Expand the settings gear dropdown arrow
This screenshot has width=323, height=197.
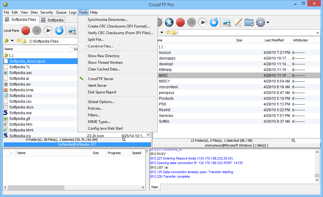coord(268,22)
